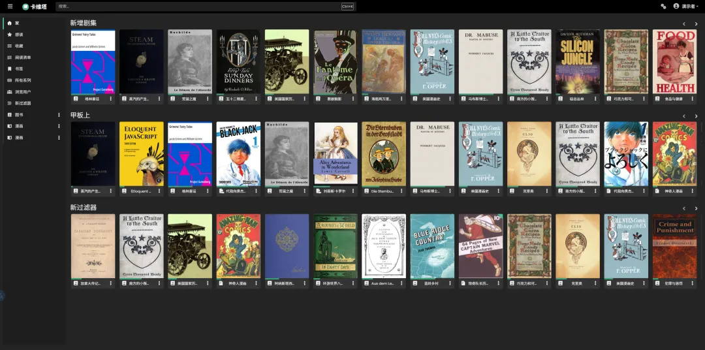Click the 新过滤器 section heading above the bottom row
705x350 pixels.
[83, 208]
